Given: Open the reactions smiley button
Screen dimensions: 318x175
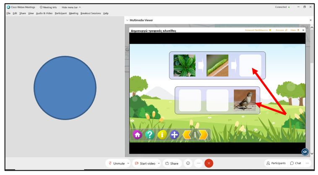Looking at the screenshot, I should [x=188, y=163].
